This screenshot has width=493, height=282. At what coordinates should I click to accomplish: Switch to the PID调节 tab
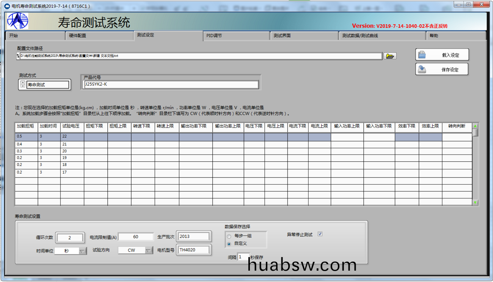[236, 36]
